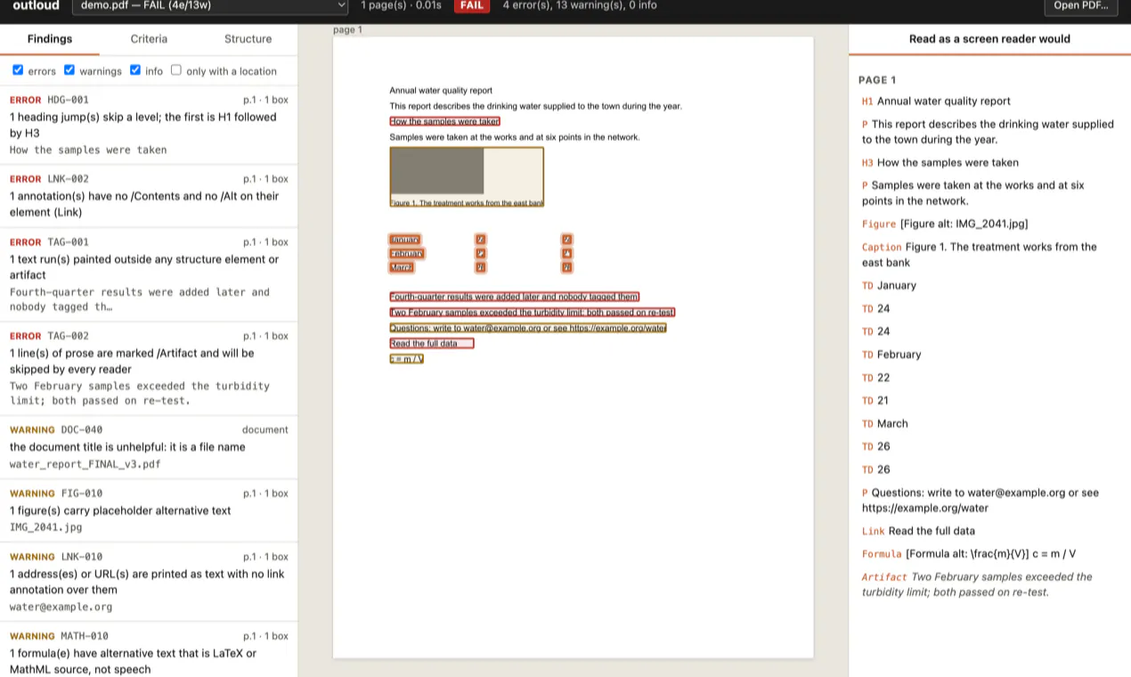Click the 'TD January' reader line
The height and width of the screenshot is (677, 1131).
889,285
